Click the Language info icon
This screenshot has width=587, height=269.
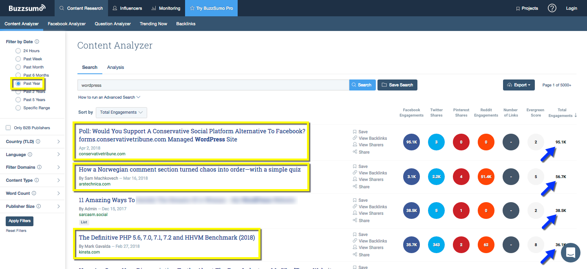click(30, 154)
